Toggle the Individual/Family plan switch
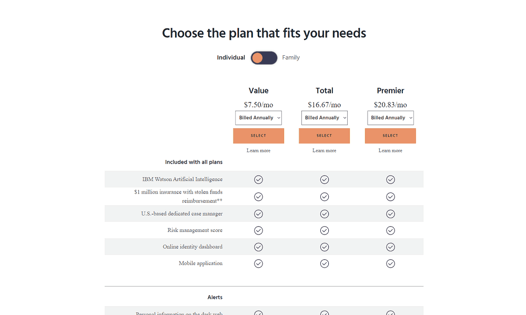This screenshot has width=526, height=315. [264, 58]
